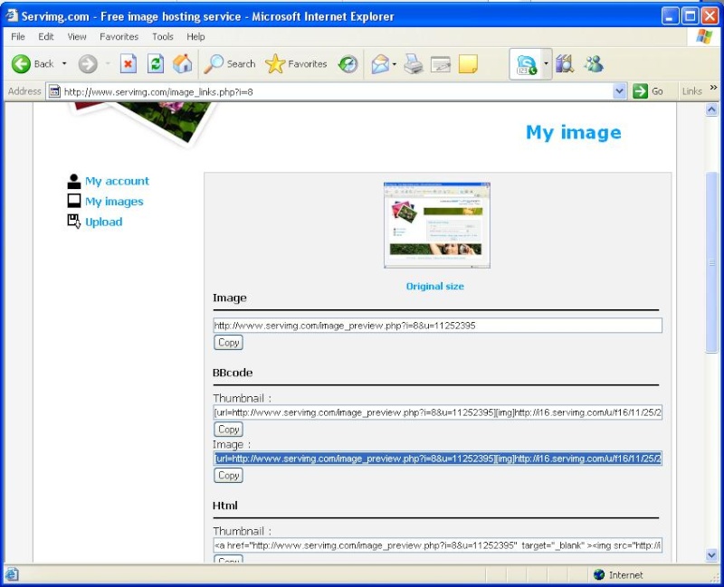
Task: Click the "Html" section heading
Action: [x=224, y=506]
